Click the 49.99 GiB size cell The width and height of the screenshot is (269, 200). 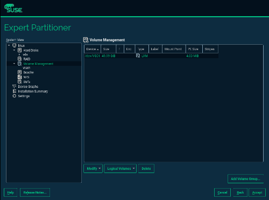108,56
